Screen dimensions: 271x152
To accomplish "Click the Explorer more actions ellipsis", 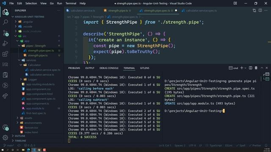I will pos(58,11).
